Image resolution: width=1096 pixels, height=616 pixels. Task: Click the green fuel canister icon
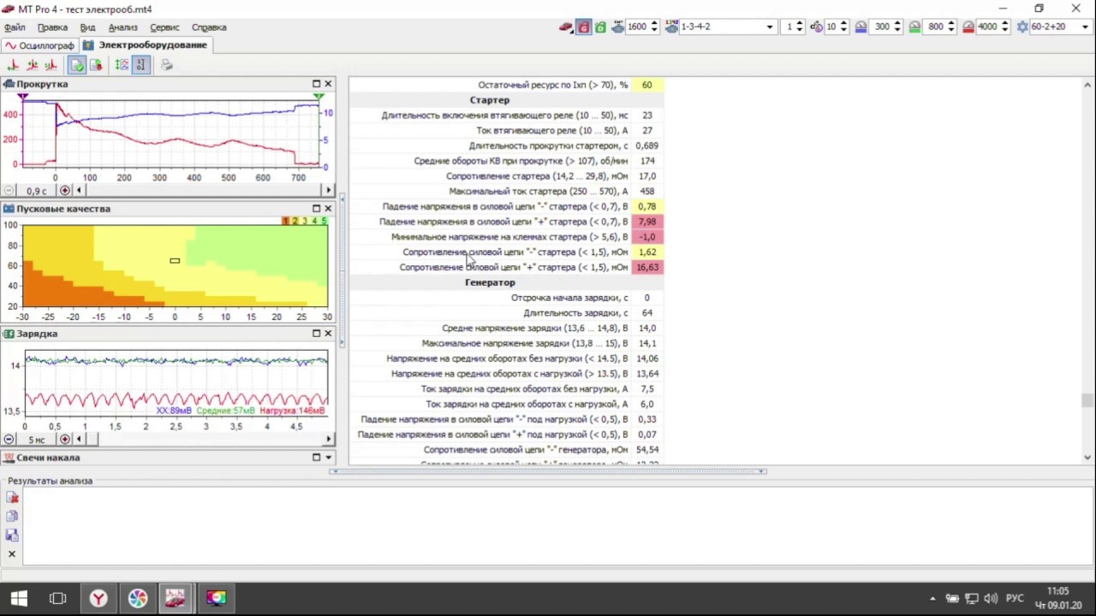(601, 27)
